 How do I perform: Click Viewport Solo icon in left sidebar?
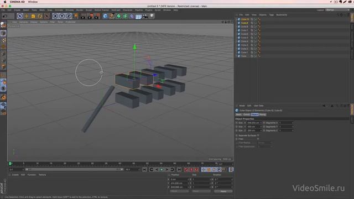[3, 88]
